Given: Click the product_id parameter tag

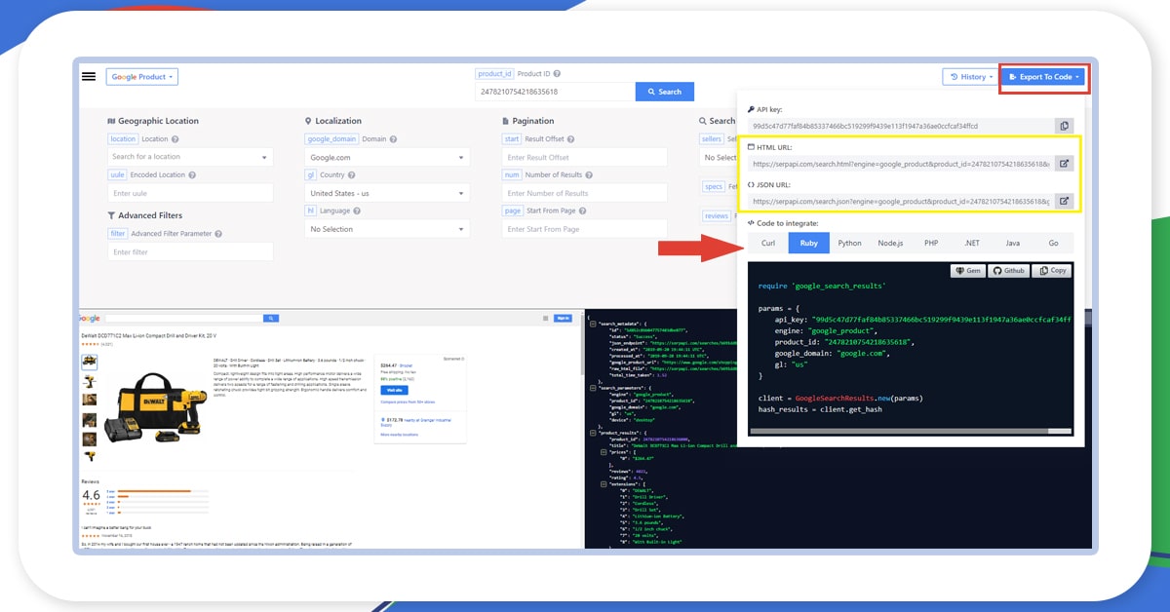Looking at the screenshot, I should click(x=494, y=74).
